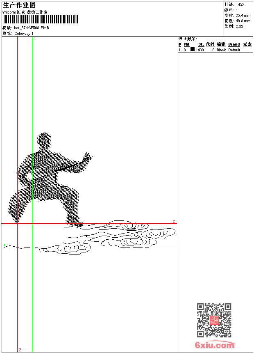
Task: Click the 6xiu.com website link
Action: tap(214, 345)
